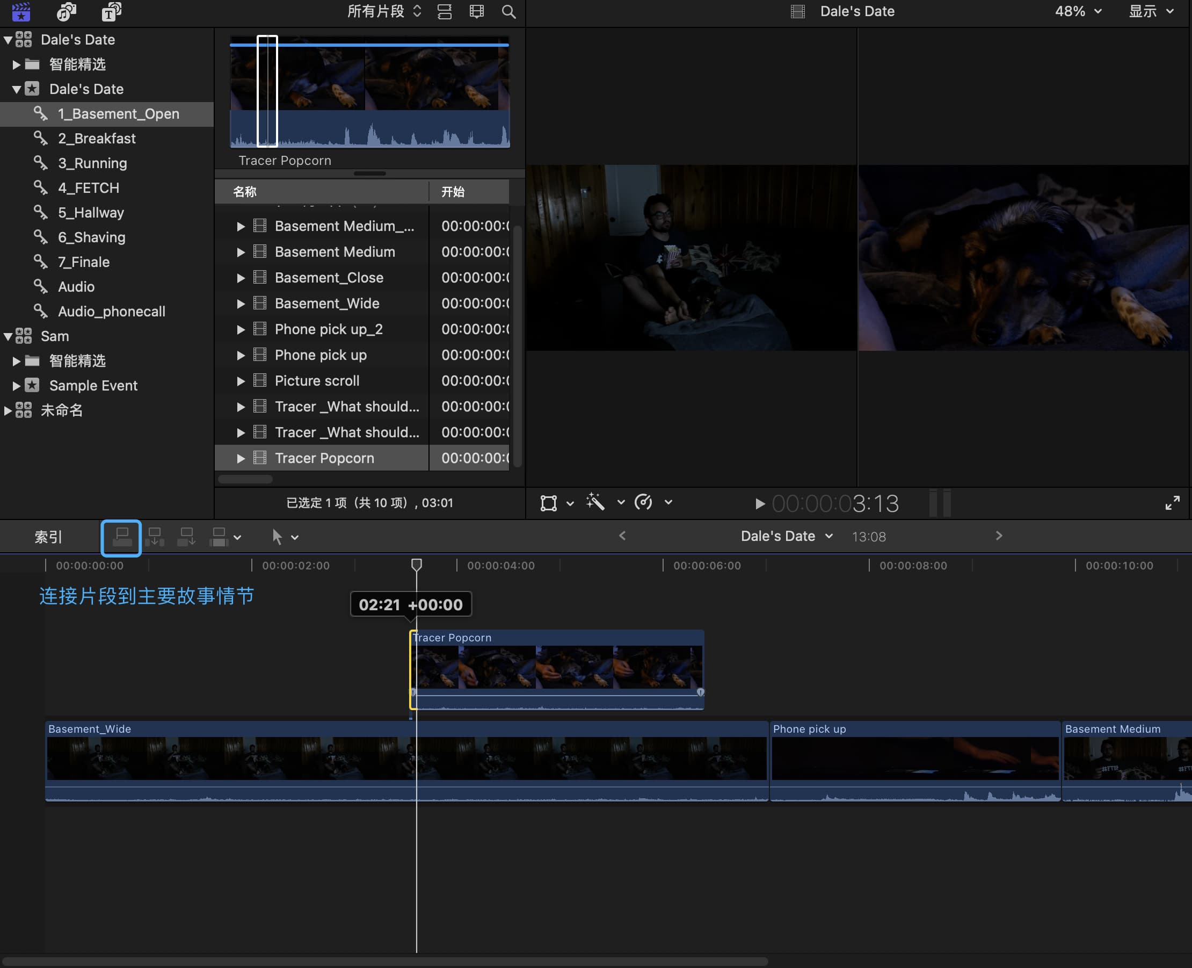Open the Transform tool options dropdown arrow

click(570, 503)
